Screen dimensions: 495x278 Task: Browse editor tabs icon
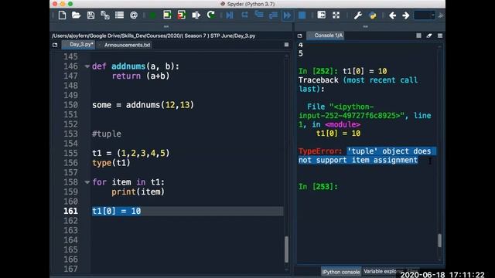(55, 45)
